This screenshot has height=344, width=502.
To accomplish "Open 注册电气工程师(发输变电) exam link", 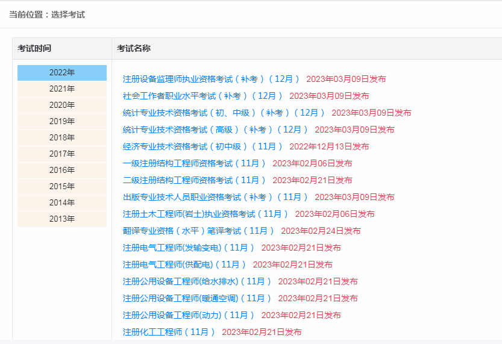I will (x=189, y=248).
